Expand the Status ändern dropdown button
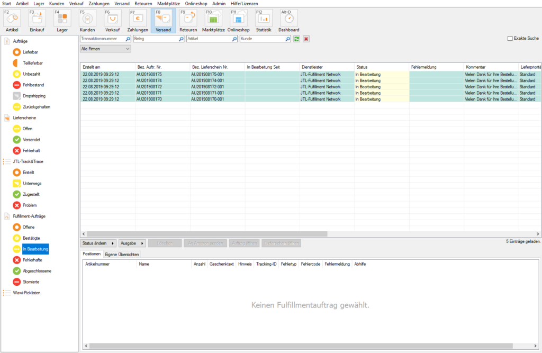This screenshot has width=542, height=353. point(98,243)
